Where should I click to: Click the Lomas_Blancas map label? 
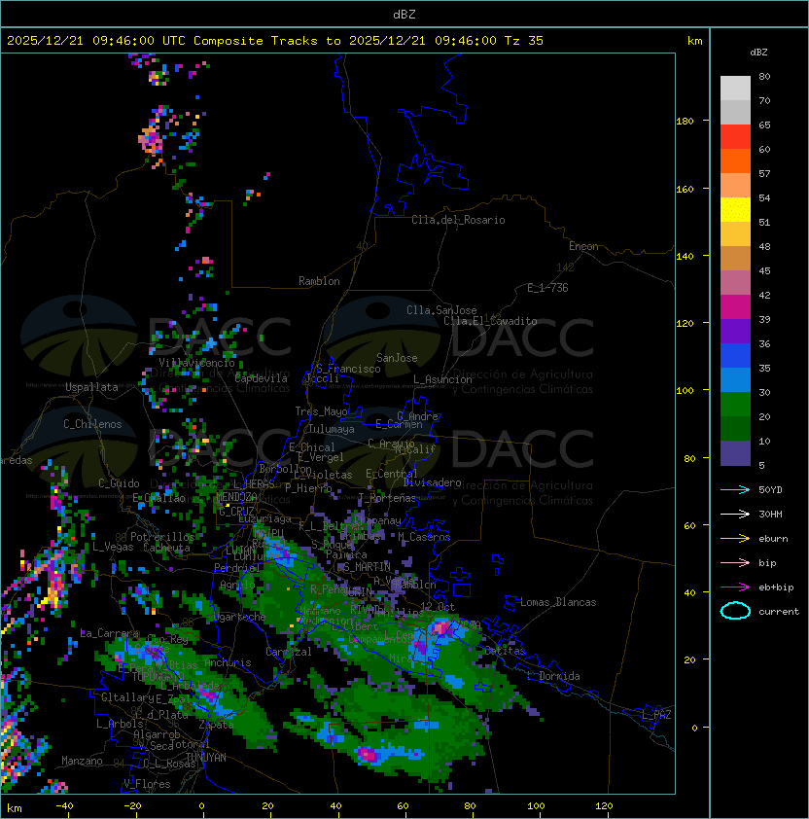tap(558, 602)
